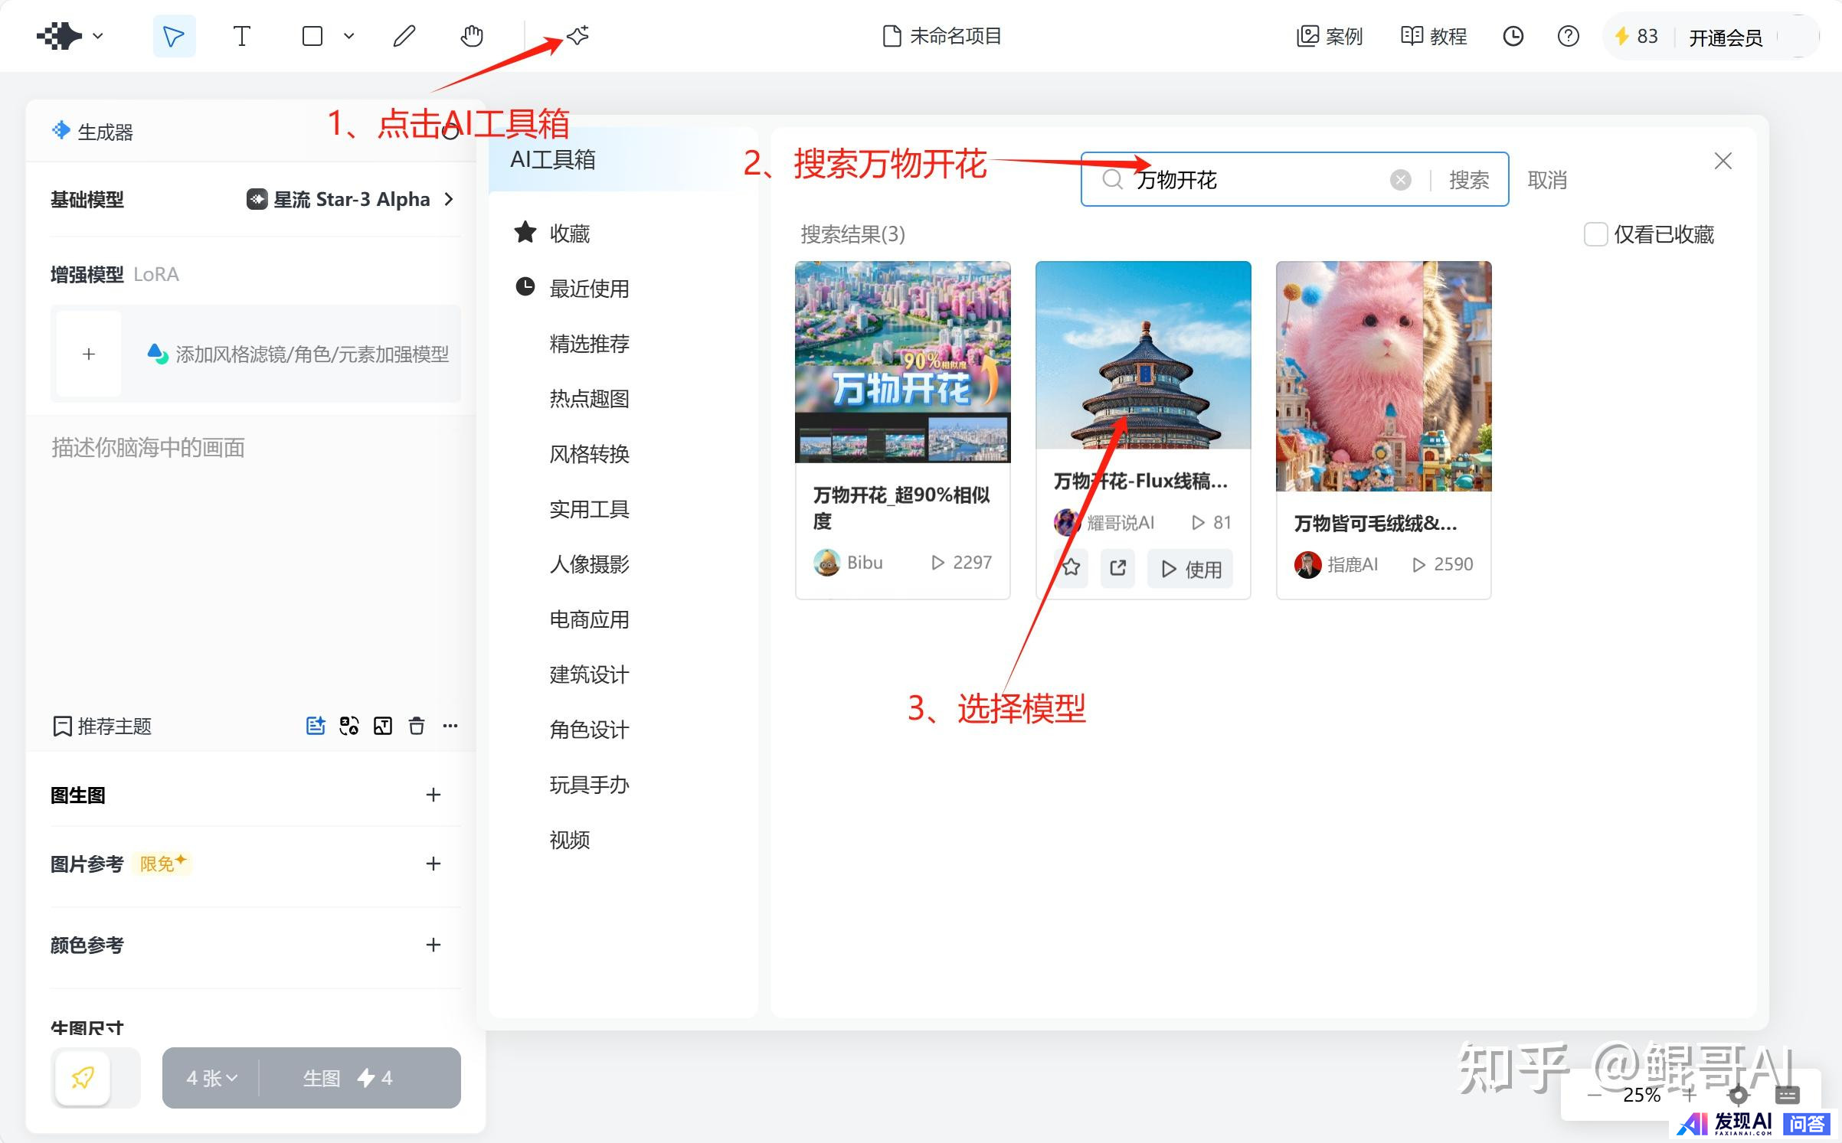Screen dimensions: 1842x1143
Task: Expand the 图生图 section
Action: point(433,795)
